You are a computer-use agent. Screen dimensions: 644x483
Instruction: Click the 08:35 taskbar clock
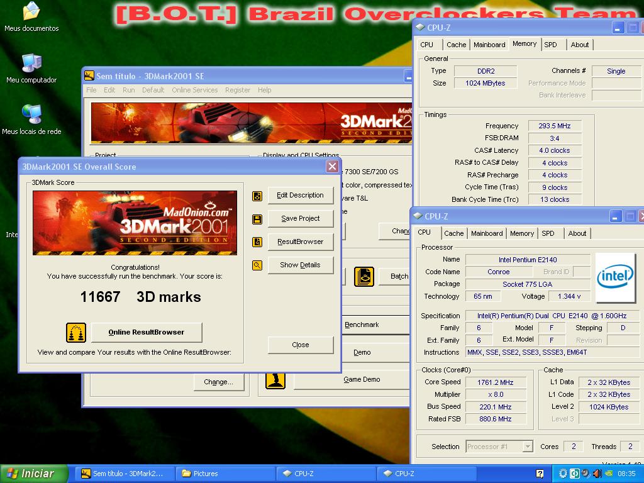(626, 474)
